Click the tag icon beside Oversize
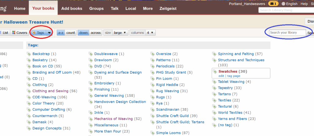Image resolution: width=314 pixels, height=136 pixels. tap(153, 54)
